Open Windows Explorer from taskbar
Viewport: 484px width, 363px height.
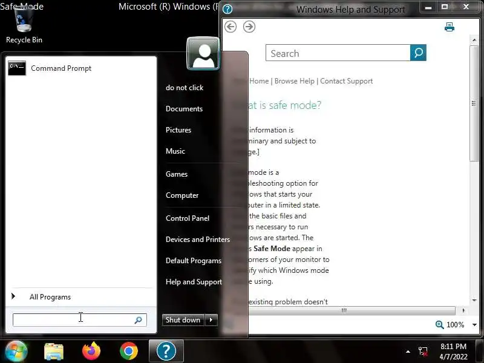pos(54,352)
